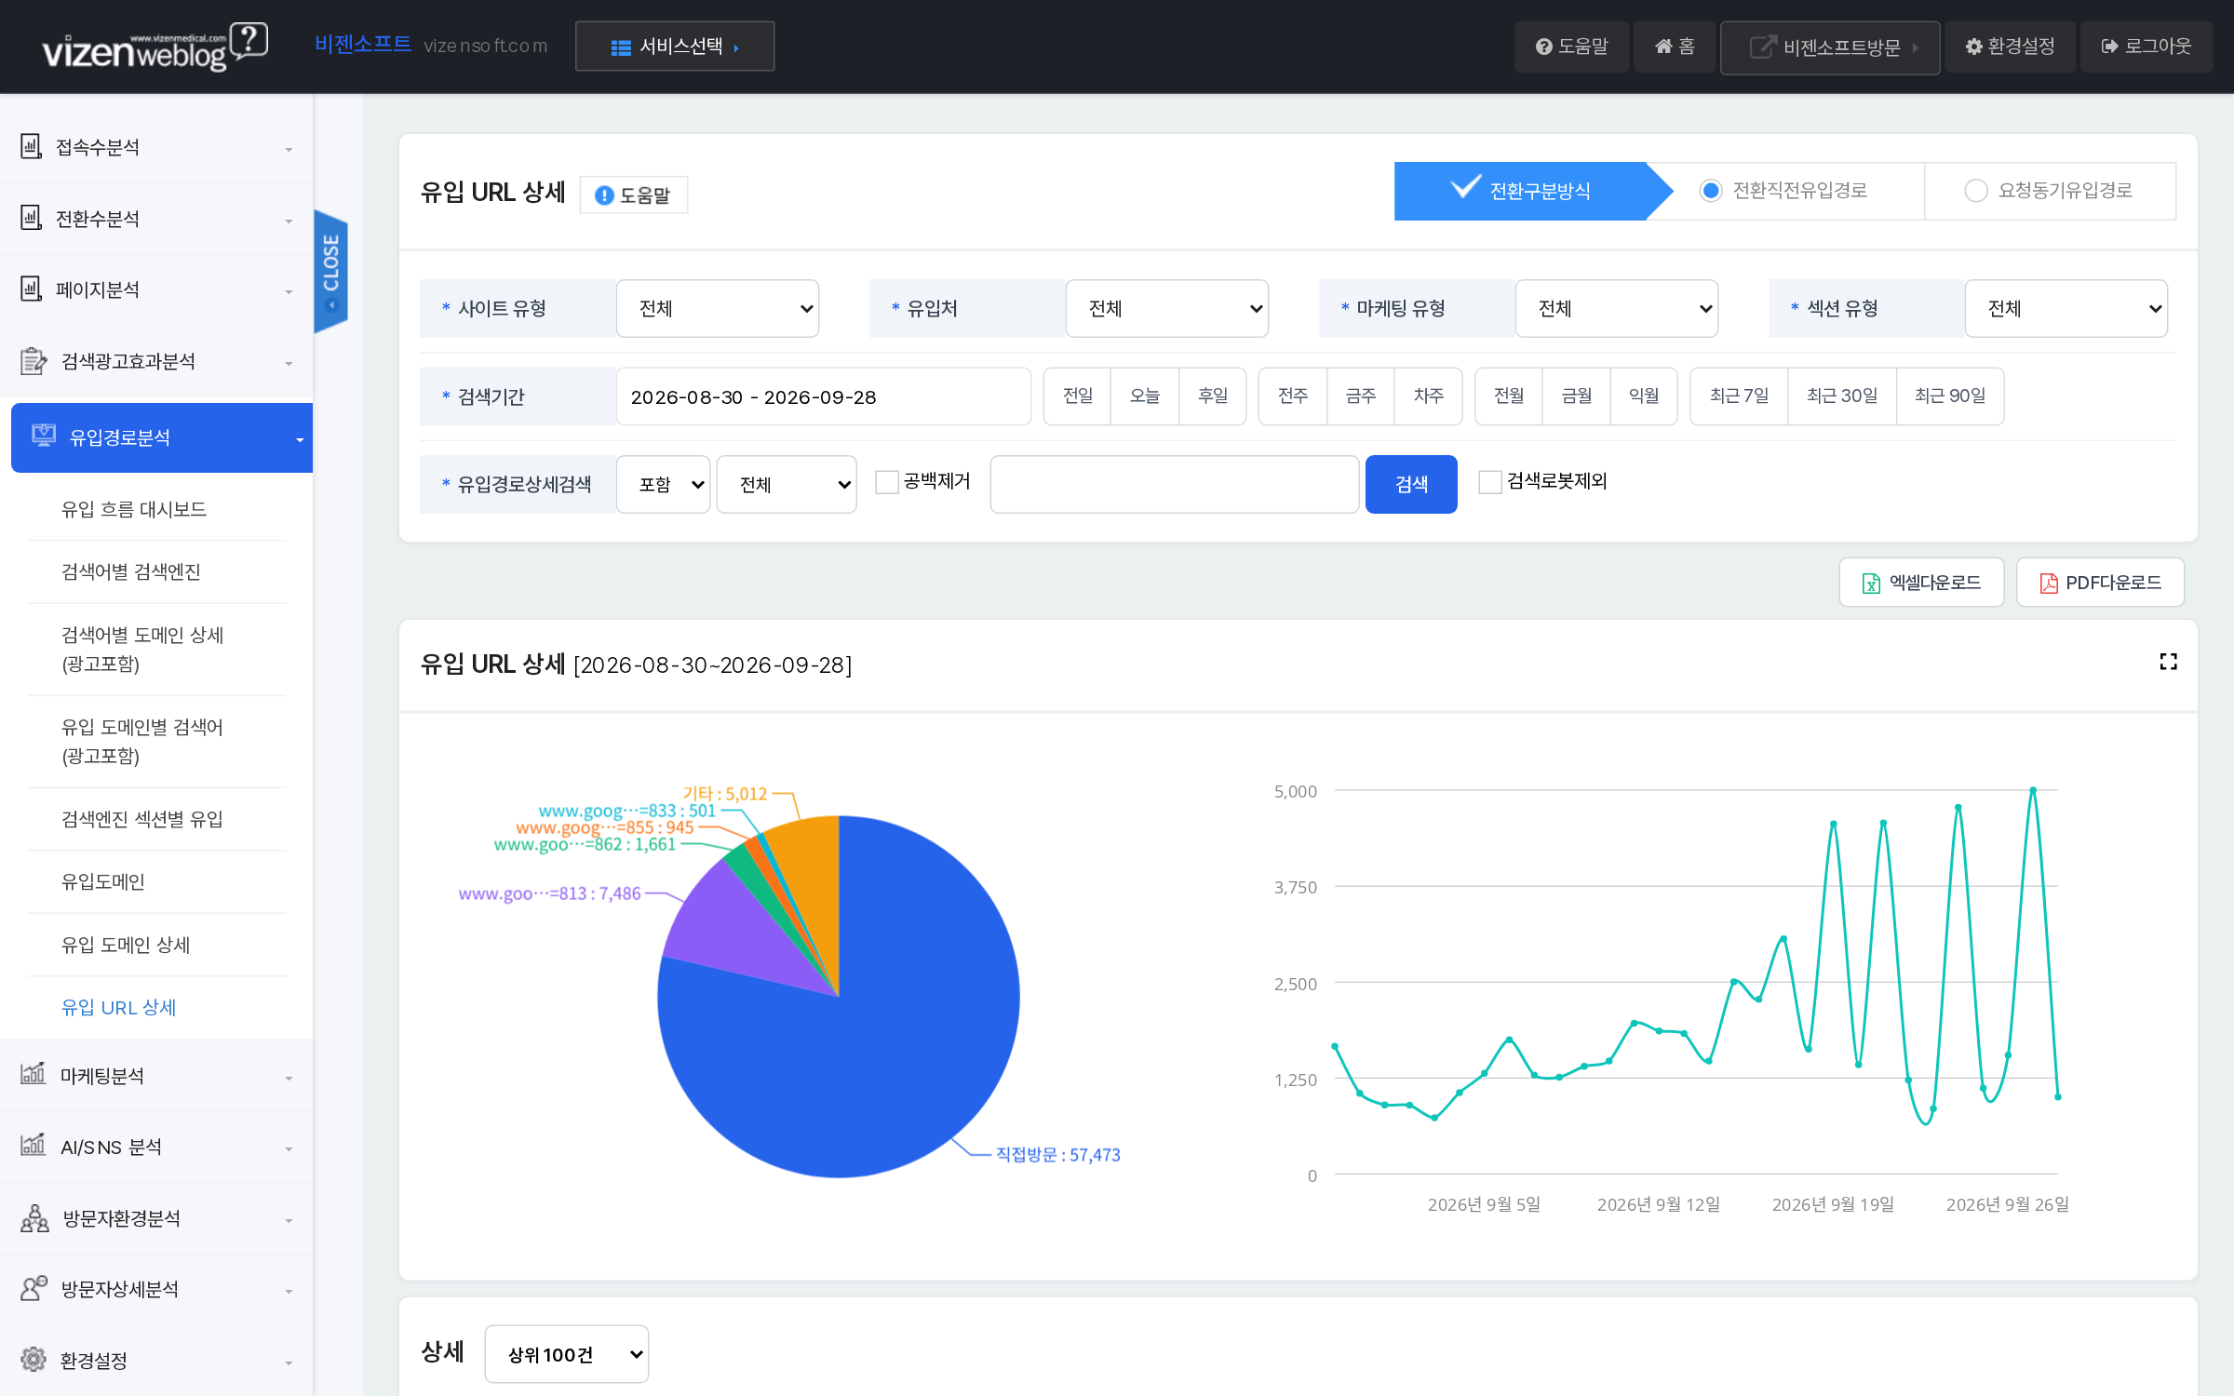The image size is (2234, 1396).
Task: Open the 마케팅 유형 dropdown
Action: pos(1617,308)
